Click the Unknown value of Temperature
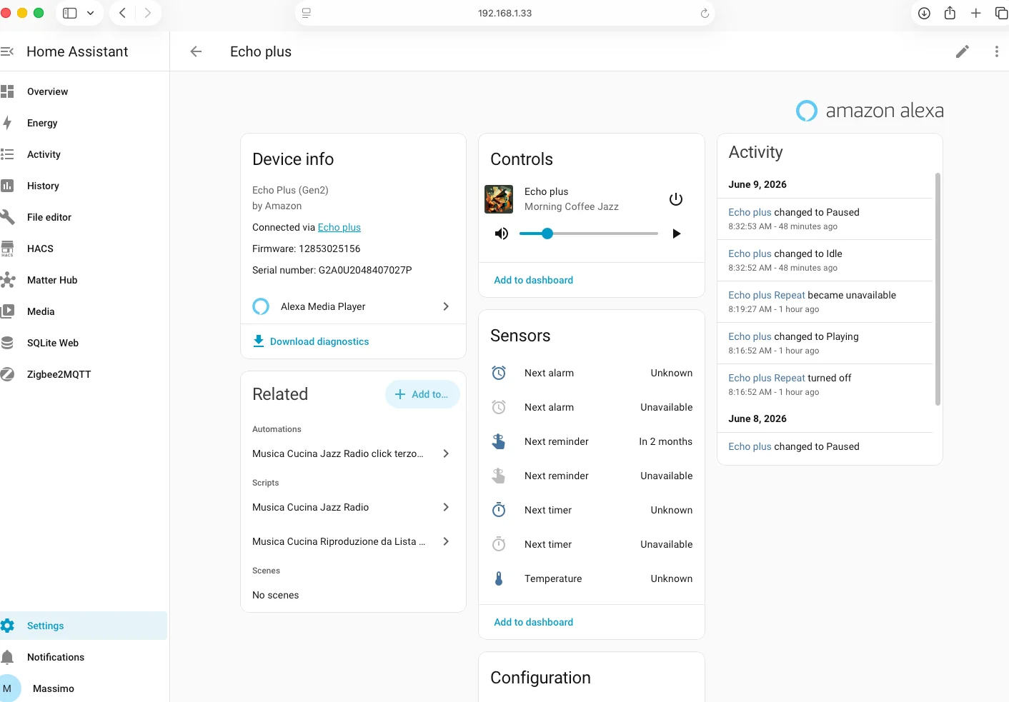This screenshot has width=1009, height=702. pyautogui.click(x=671, y=578)
